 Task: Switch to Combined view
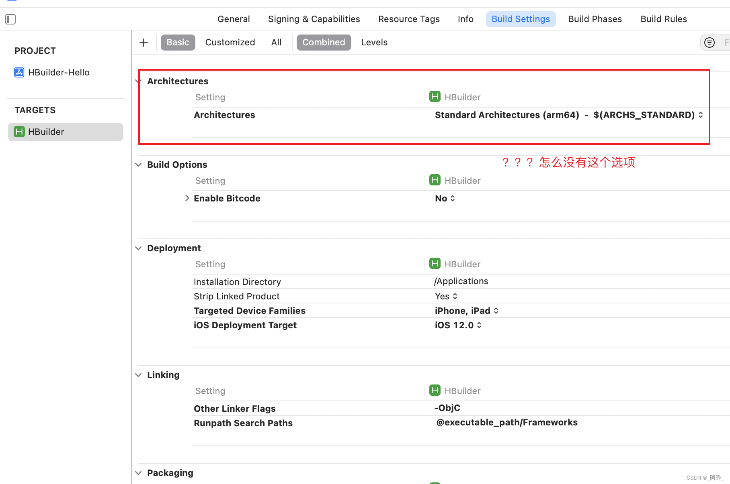tap(324, 43)
